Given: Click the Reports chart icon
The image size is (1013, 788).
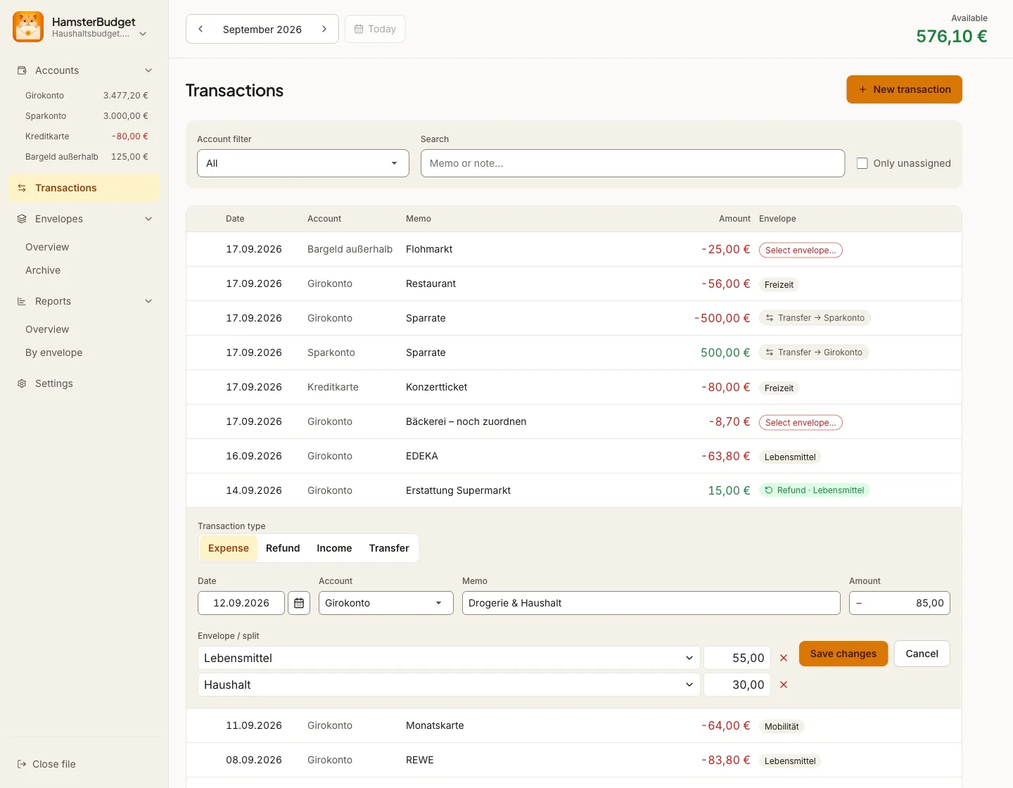Looking at the screenshot, I should click(x=22, y=301).
